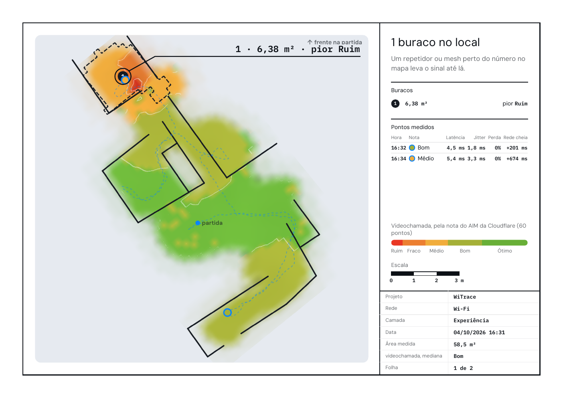Click the Médio rating in the 16:34 row
Image resolution: width=563 pixels, height=398 pixels.
(426, 158)
